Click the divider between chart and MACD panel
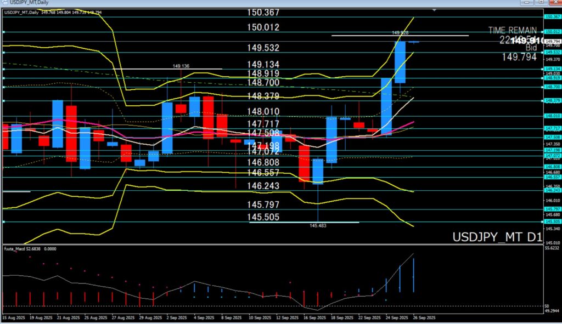 click(x=274, y=245)
